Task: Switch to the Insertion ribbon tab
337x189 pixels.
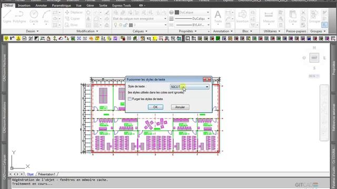Action: (24, 5)
